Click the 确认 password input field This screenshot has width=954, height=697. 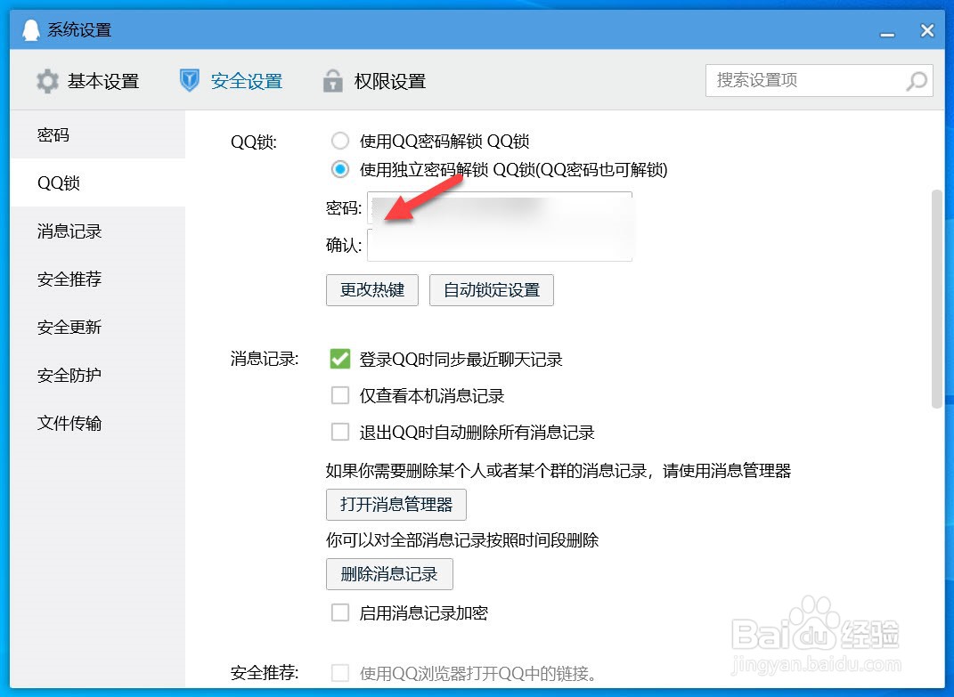499,246
